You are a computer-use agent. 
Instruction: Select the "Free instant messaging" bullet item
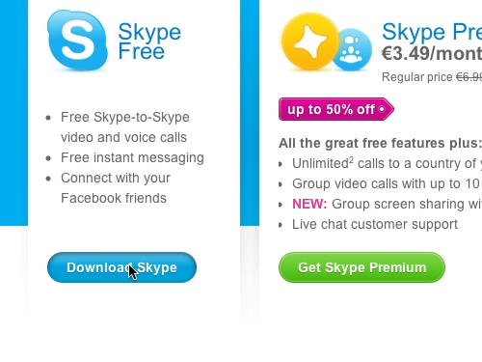[x=132, y=157]
